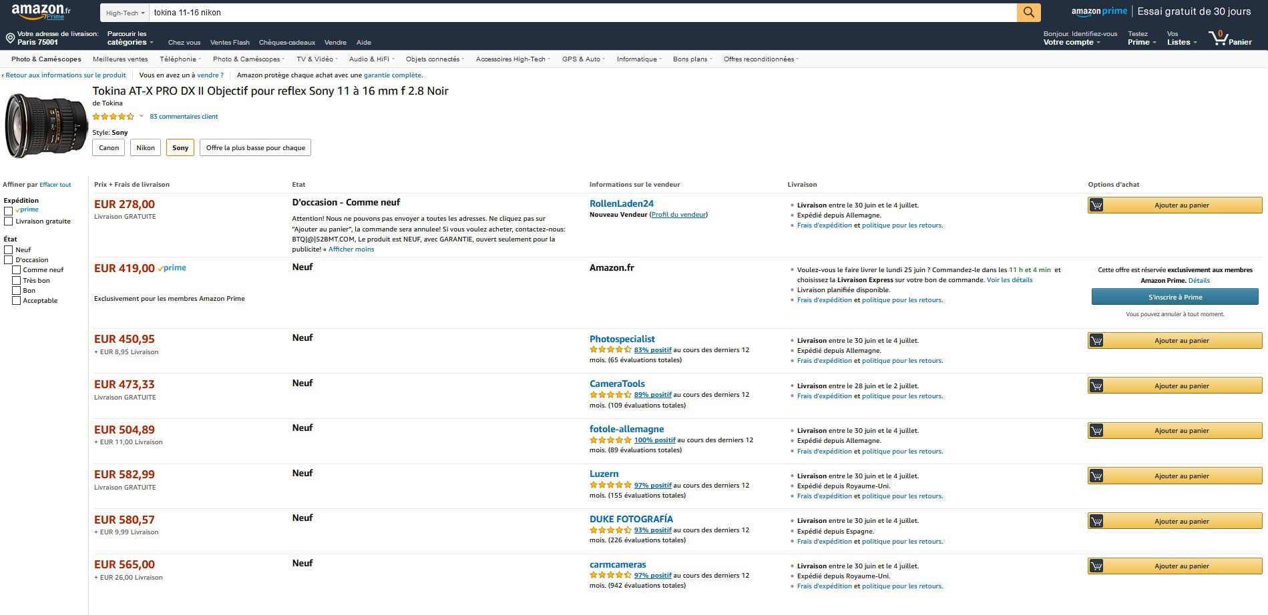
Task: Click the delivery address location pin icon
Action: (x=10, y=38)
